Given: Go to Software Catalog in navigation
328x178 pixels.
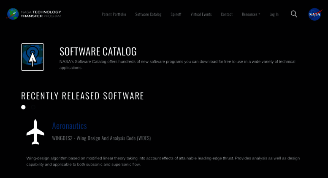Looking at the screenshot, I should pos(148,14).
